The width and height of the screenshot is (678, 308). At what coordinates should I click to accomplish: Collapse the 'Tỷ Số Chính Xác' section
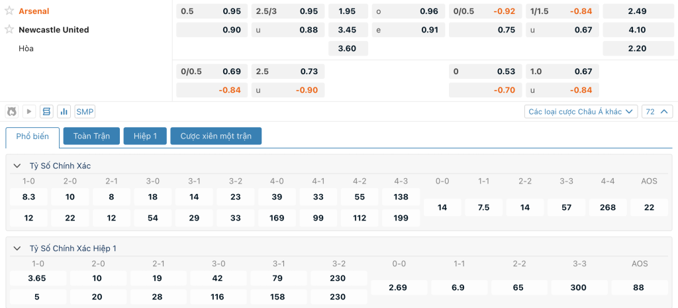pyautogui.click(x=17, y=166)
